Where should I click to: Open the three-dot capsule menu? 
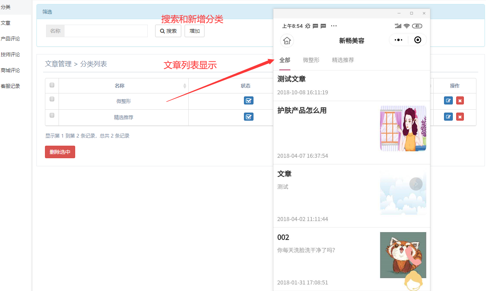click(398, 40)
